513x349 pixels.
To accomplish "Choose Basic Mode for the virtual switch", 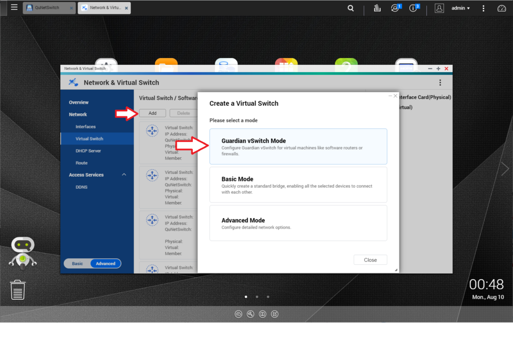I will pyautogui.click(x=298, y=185).
